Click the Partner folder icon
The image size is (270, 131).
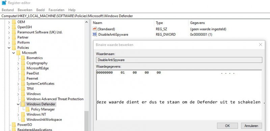[14, 37]
